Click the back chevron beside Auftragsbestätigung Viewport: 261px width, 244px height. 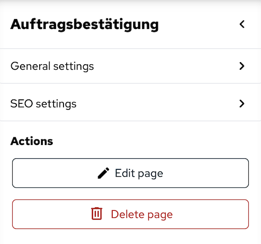(x=242, y=24)
